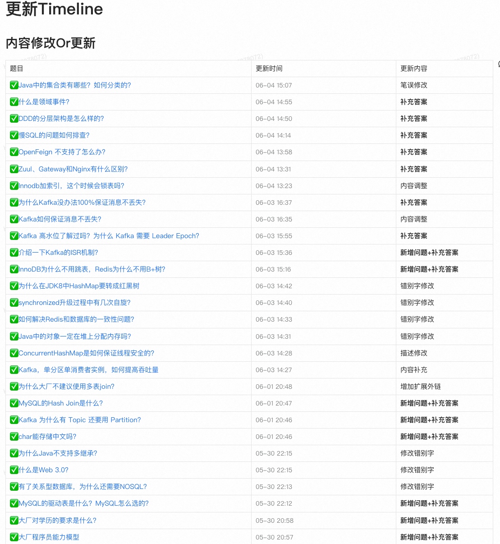Click the check icon beside MySQL的Hash Join

tap(14, 403)
